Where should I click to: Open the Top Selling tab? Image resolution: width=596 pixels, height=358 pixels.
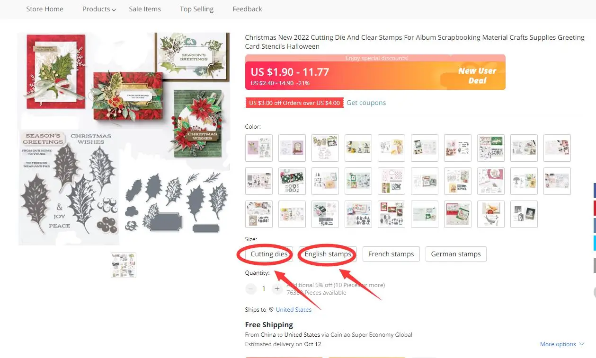[x=196, y=9]
